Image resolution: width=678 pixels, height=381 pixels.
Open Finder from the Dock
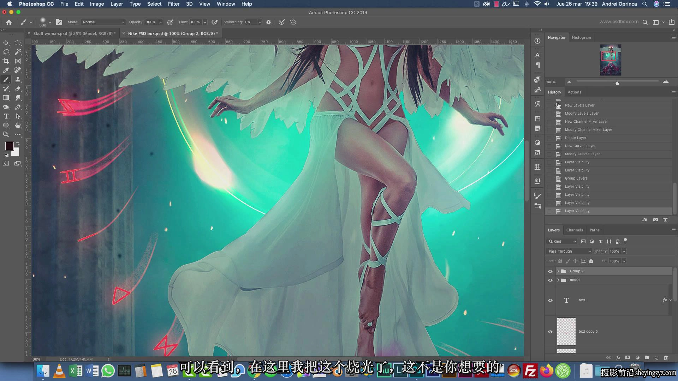(43, 371)
